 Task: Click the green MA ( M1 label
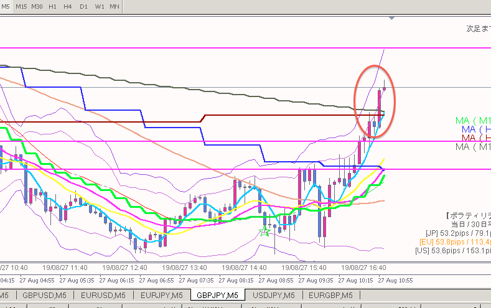473,121
